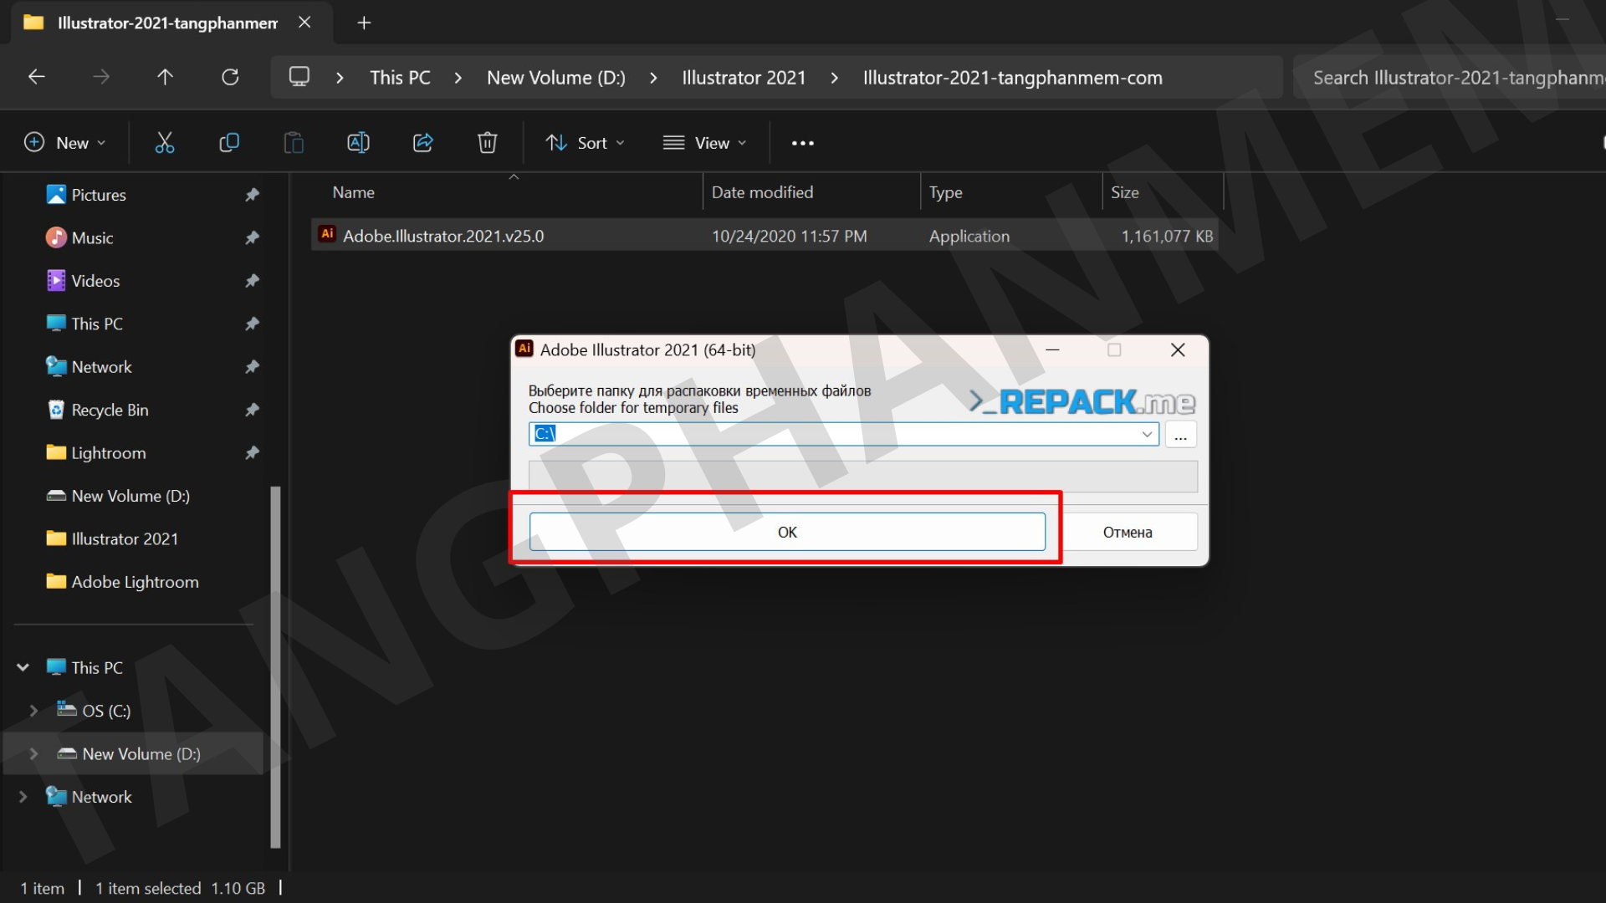
Task: Select Illustrator-2021-tangphanmem-com breadcrumb
Action: [1012, 78]
